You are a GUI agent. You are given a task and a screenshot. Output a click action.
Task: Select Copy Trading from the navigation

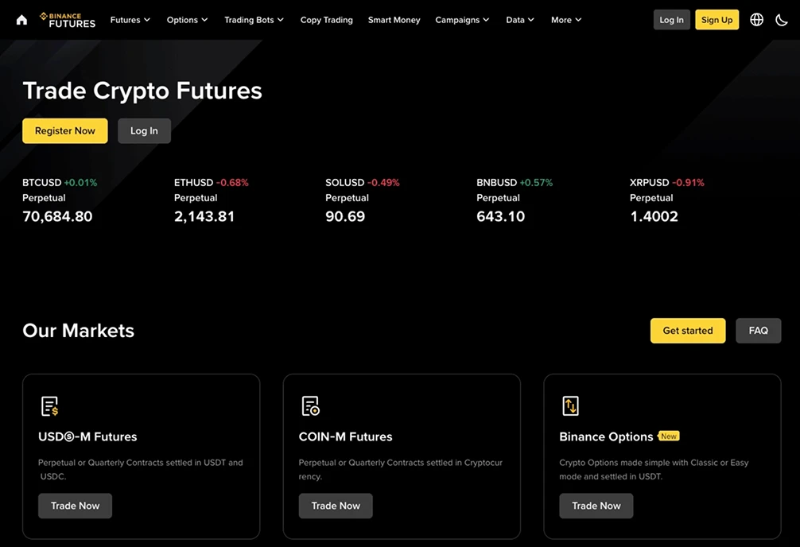click(326, 20)
